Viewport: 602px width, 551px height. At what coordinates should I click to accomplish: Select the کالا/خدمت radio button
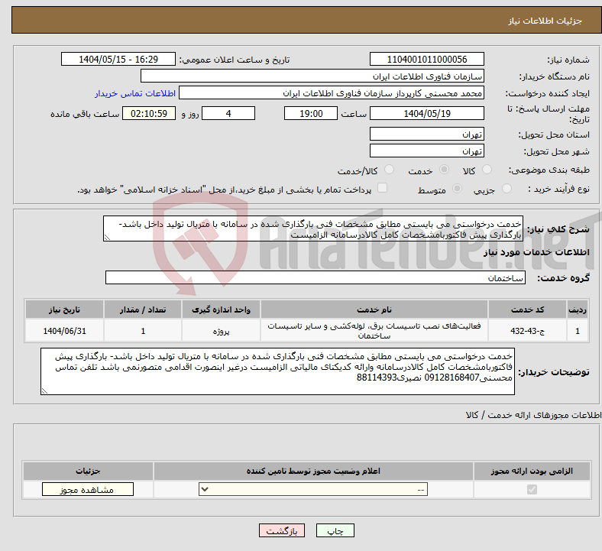[389, 170]
